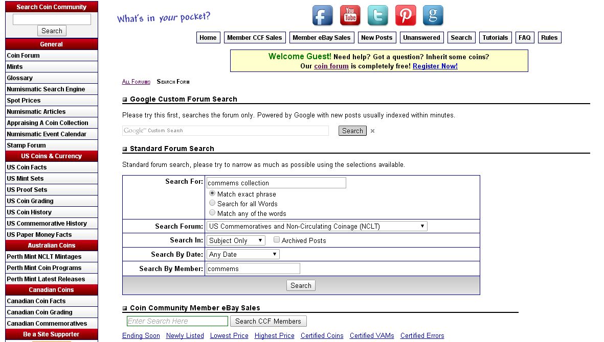
Task: Go to the New Posts menu item
Action: click(377, 38)
